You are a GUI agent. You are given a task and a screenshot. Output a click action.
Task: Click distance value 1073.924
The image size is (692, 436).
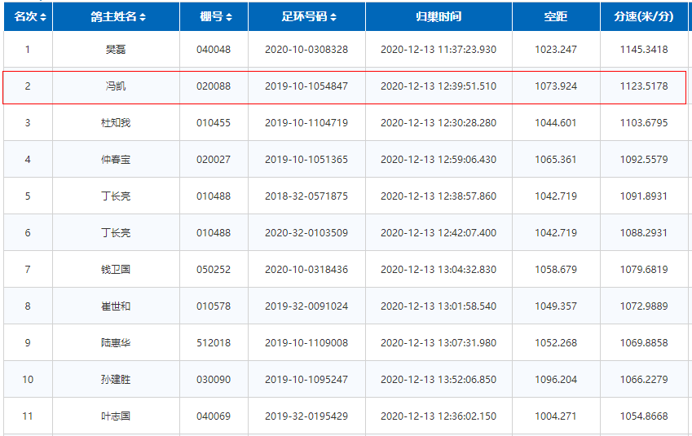[556, 86]
